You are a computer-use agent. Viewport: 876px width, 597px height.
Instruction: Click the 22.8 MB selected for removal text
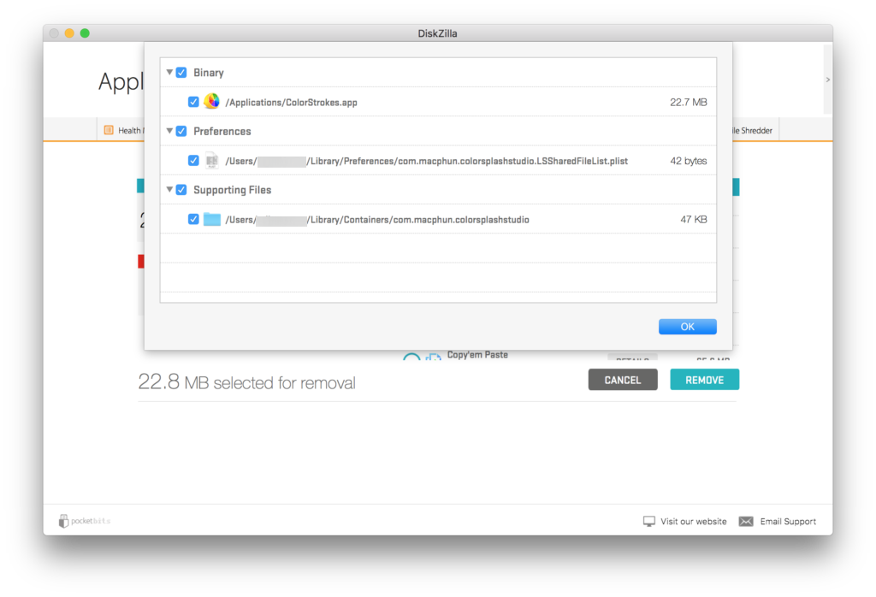coord(246,382)
